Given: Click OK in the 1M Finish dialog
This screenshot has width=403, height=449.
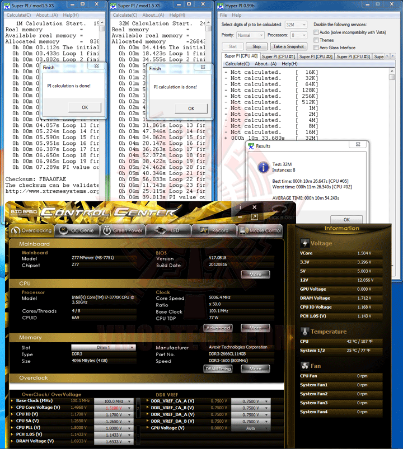Looking at the screenshot, I should click(85, 107).
